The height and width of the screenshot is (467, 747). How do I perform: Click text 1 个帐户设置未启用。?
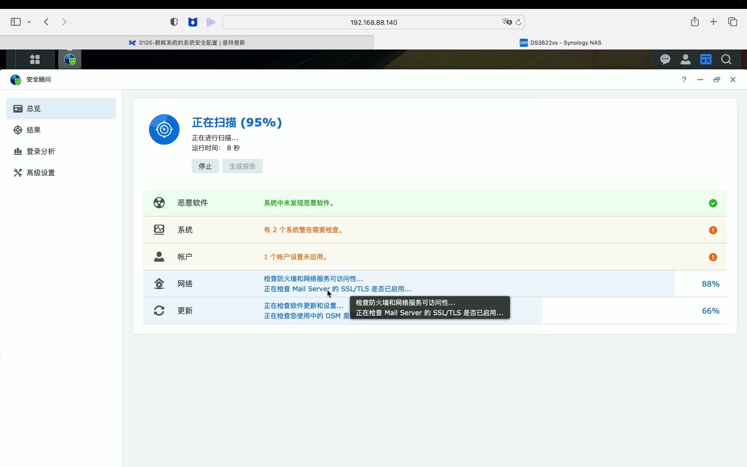tap(297, 257)
